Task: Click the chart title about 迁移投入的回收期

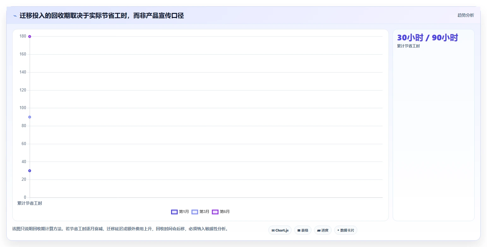Action: (102, 15)
